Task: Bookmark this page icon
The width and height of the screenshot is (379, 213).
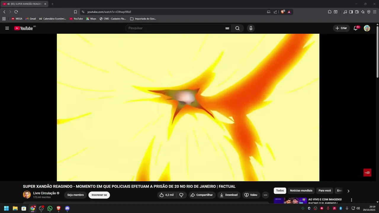Action: point(75,12)
